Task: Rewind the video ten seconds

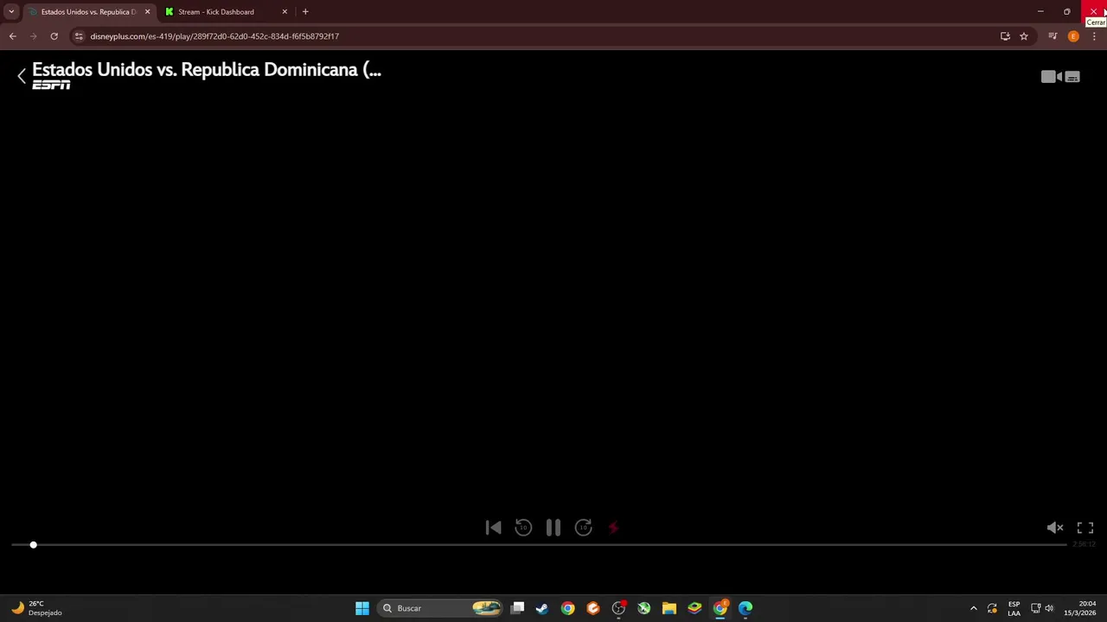Action: (523, 528)
